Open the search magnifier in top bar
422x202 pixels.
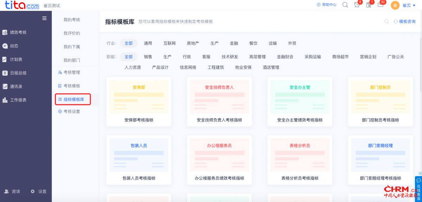coord(345,5)
